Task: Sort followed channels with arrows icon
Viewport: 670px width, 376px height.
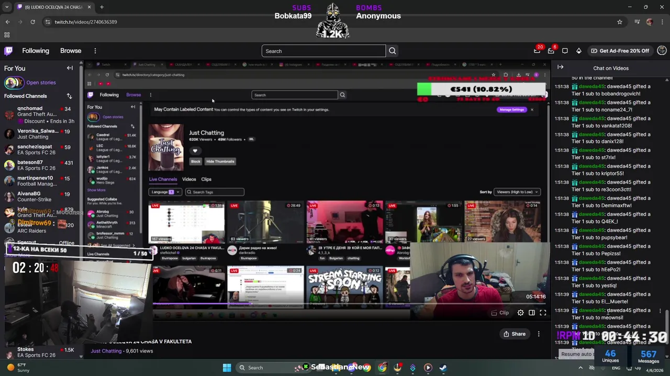Action: tap(69, 96)
